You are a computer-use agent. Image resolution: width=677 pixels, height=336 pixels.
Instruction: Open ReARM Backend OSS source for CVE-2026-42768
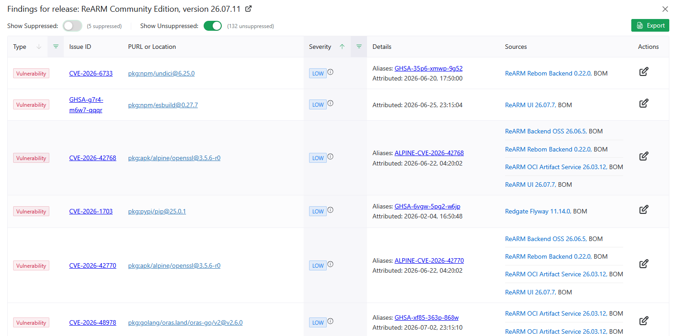pyautogui.click(x=545, y=131)
